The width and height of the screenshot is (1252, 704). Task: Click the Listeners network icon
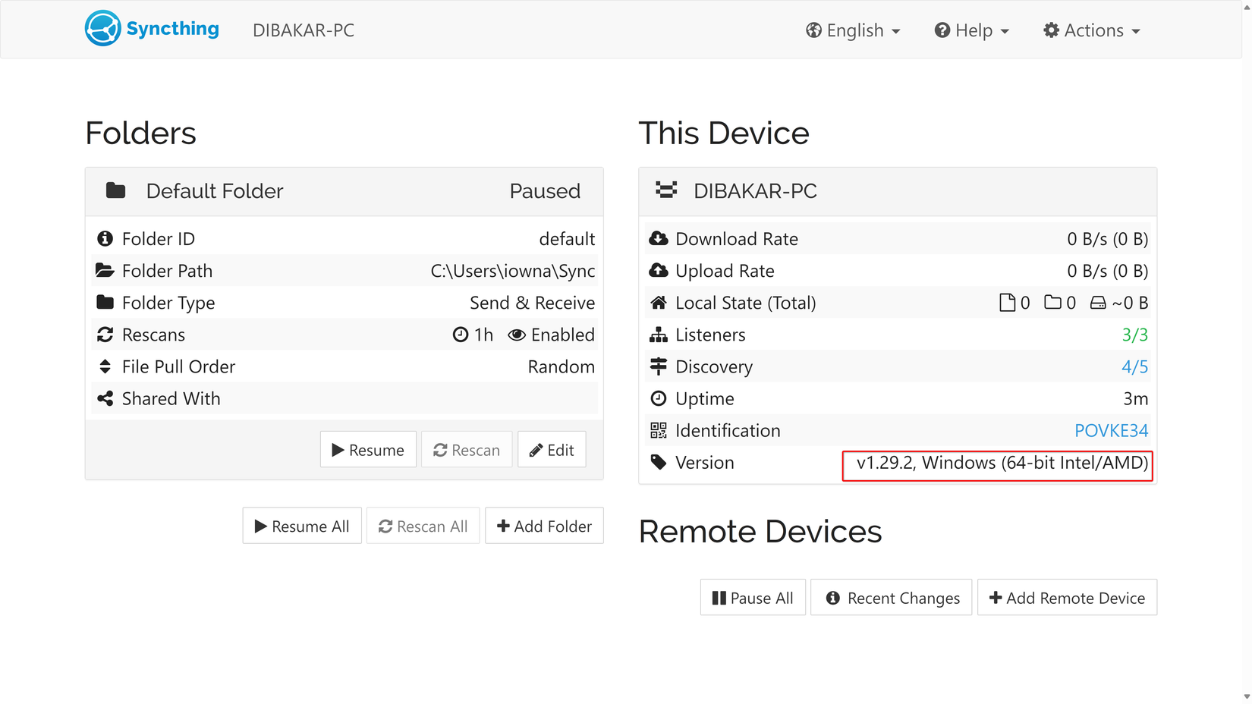tap(658, 335)
